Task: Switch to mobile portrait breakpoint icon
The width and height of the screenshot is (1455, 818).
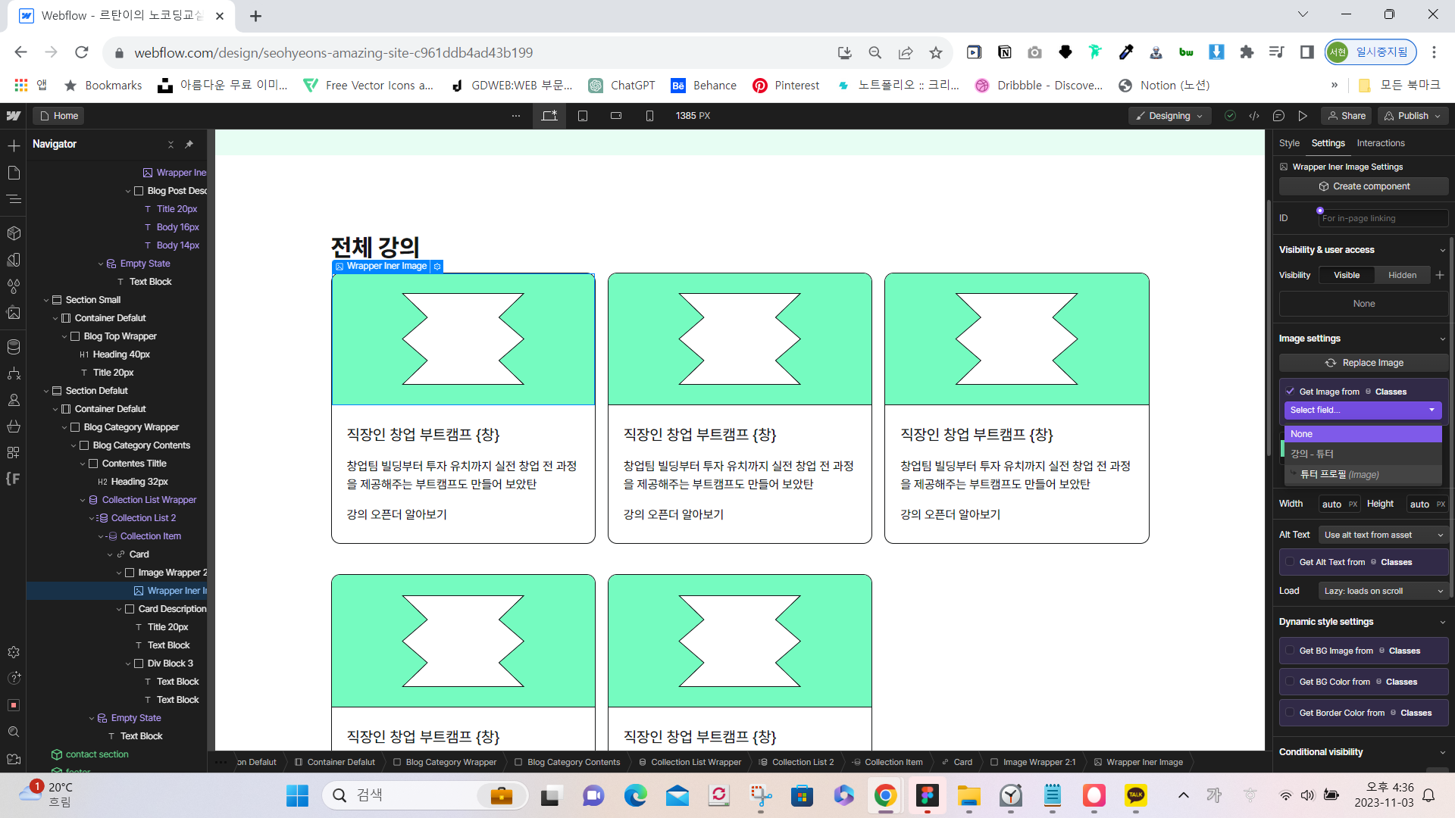Action: click(649, 116)
